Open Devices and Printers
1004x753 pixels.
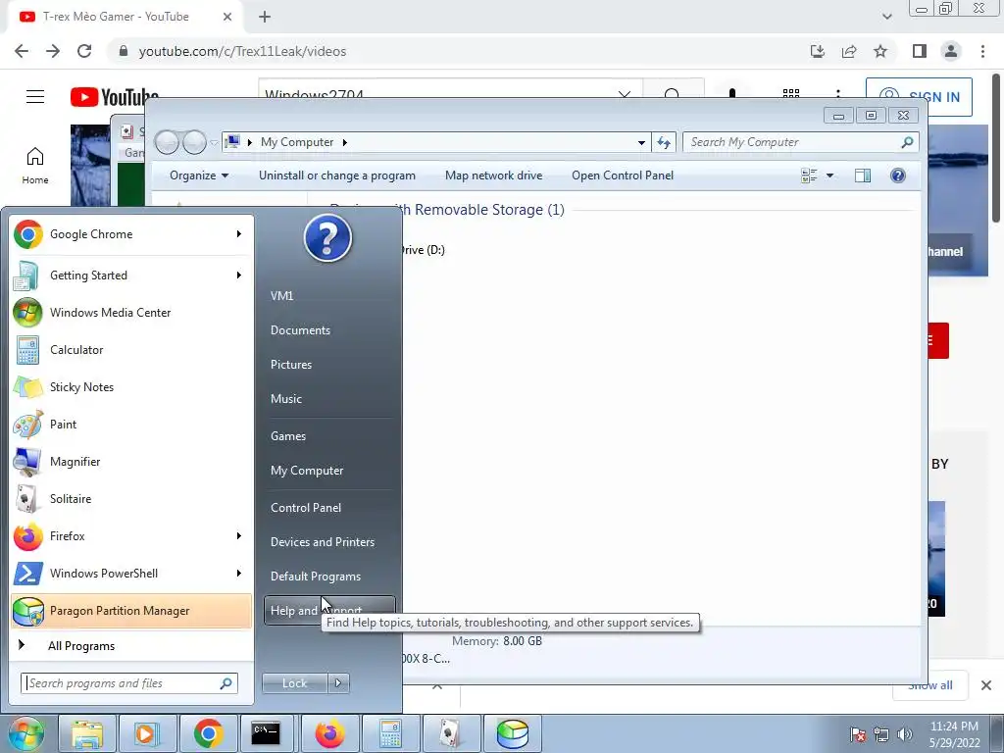(x=329, y=542)
